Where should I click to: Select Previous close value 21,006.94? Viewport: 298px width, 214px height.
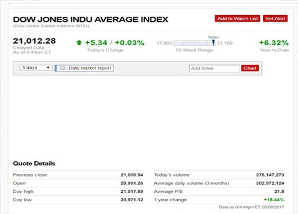(x=132, y=175)
